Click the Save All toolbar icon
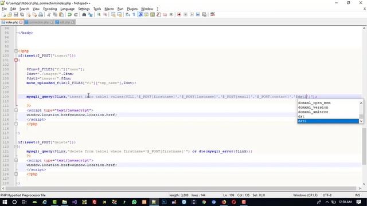Screen dimensions: 367x206 tap(22, 14)
